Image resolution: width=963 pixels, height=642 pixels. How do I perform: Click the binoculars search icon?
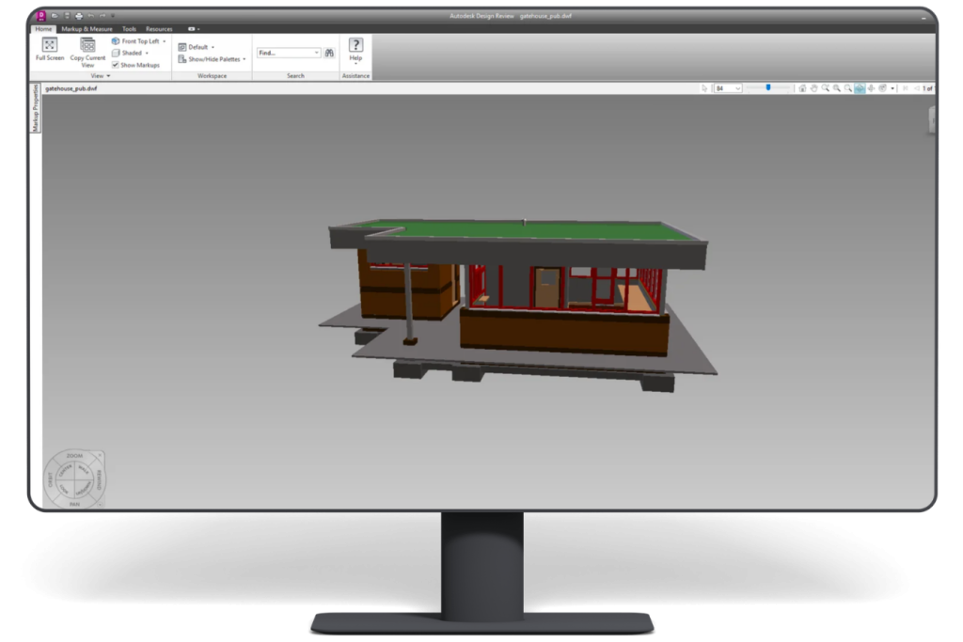pos(330,53)
